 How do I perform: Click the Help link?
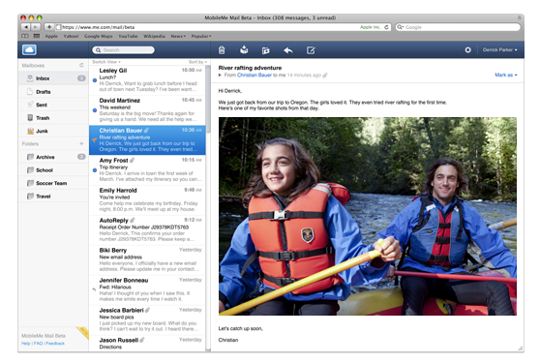pos(25,344)
